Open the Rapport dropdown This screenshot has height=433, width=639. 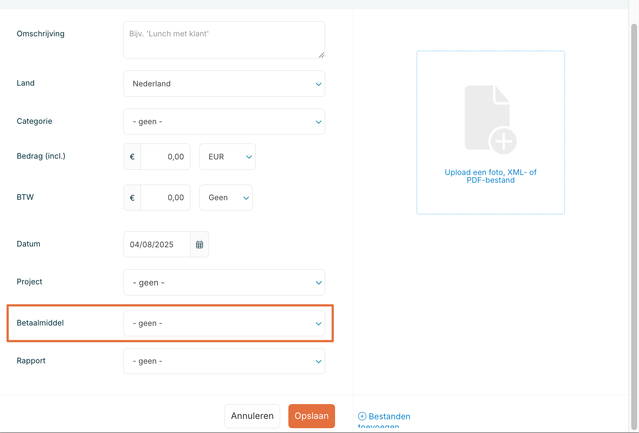224,361
